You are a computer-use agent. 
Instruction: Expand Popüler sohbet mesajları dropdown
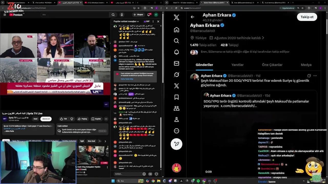coord(126,21)
